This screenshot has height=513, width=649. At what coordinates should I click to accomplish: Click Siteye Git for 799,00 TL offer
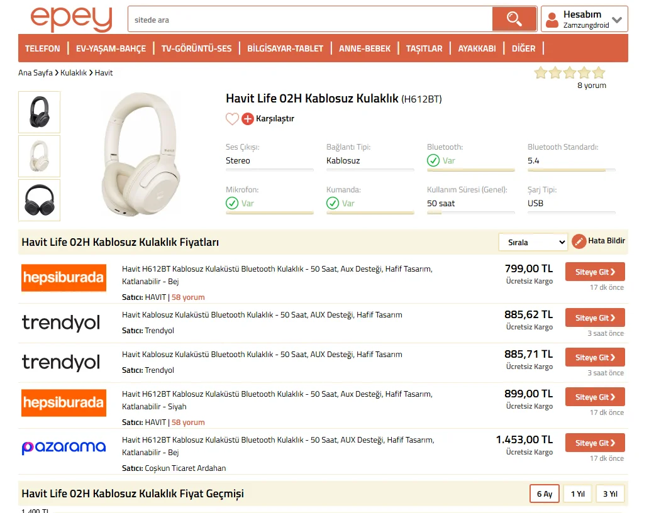(x=595, y=272)
